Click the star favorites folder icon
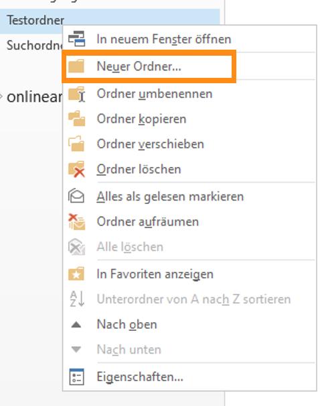The width and height of the screenshot is (320, 406). [76, 274]
